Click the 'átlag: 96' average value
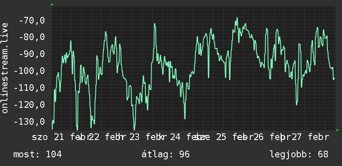This screenshot has height=166, width=342. click(166, 154)
